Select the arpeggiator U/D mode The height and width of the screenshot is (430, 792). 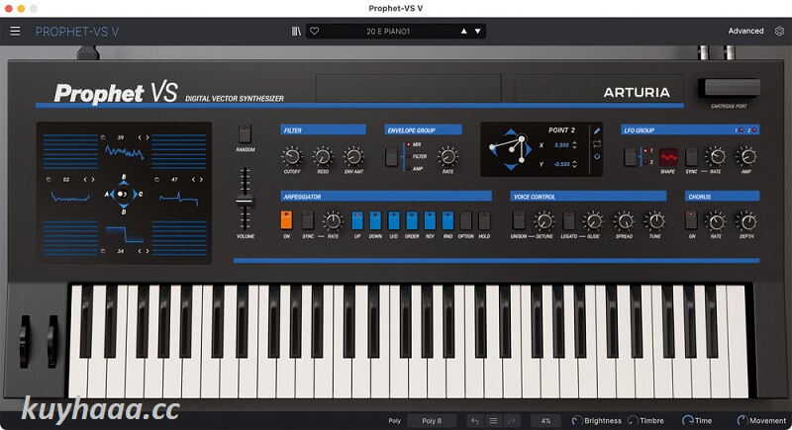pos(393,220)
